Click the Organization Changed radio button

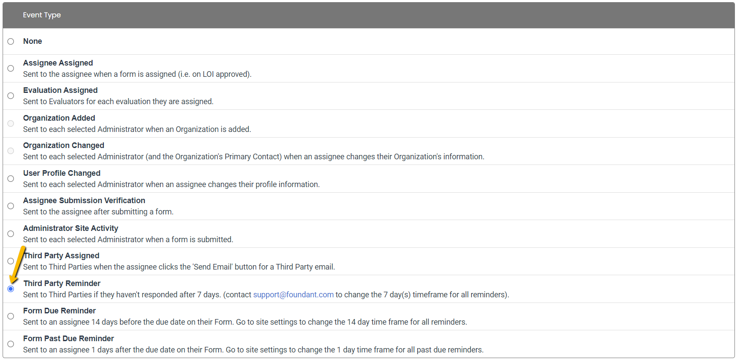(x=11, y=151)
